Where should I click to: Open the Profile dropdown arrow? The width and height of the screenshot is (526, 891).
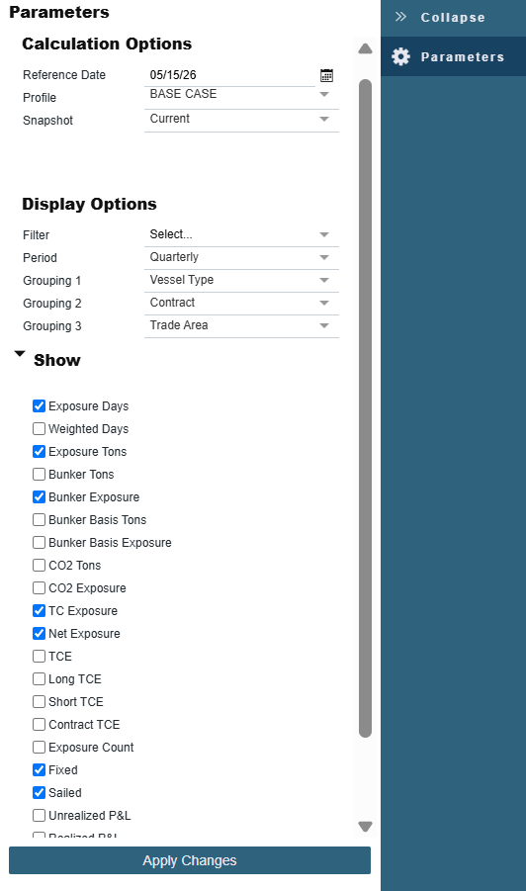pyautogui.click(x=324, y=94)
